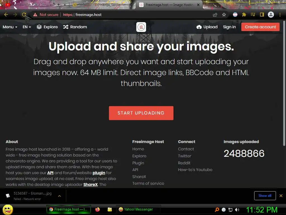The image size is (286, 215).
Task: Bookmark this page with the star icon
Action: [224, 15]
